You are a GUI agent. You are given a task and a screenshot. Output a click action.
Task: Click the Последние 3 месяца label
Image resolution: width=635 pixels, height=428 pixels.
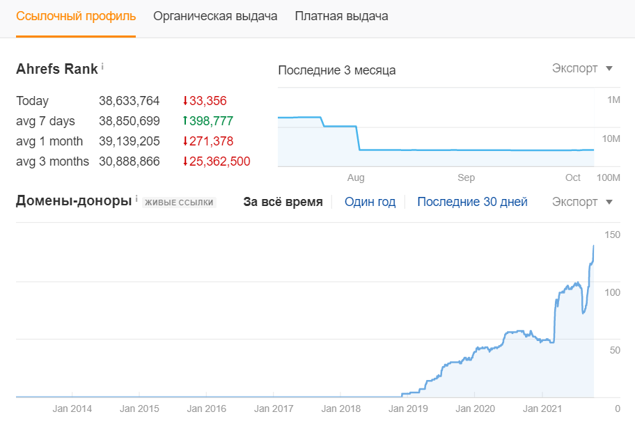point(336,70)
